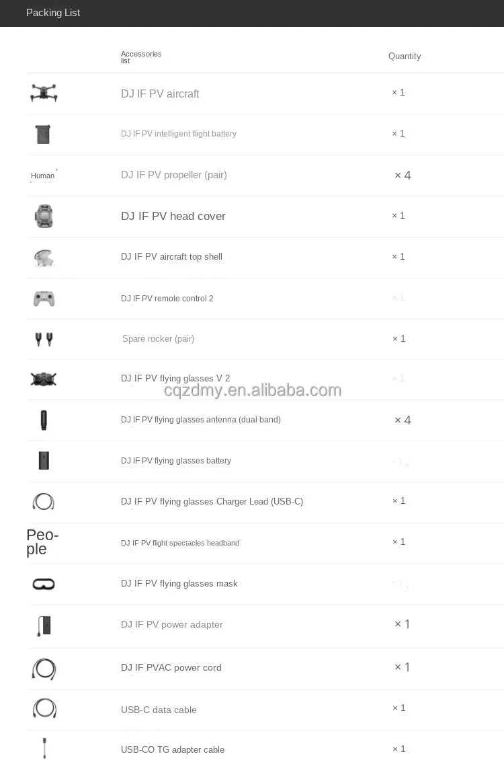504x781 pixels.
Task: Click the flying glasses V2 goggles icon
Action: (43, 379)
